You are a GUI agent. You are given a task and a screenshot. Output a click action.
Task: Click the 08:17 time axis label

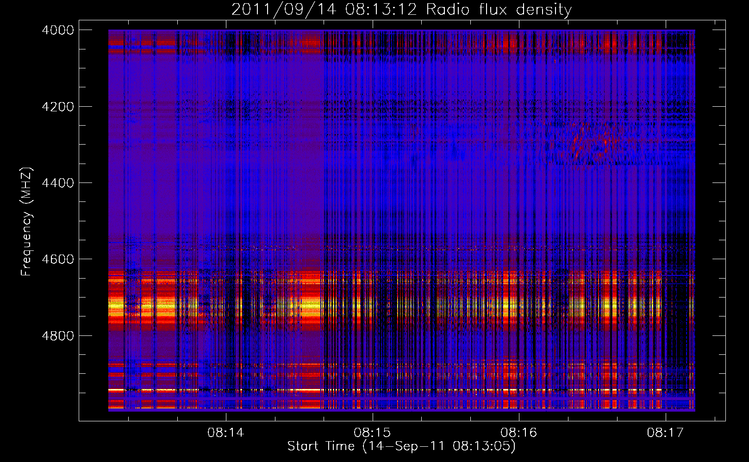666,433
